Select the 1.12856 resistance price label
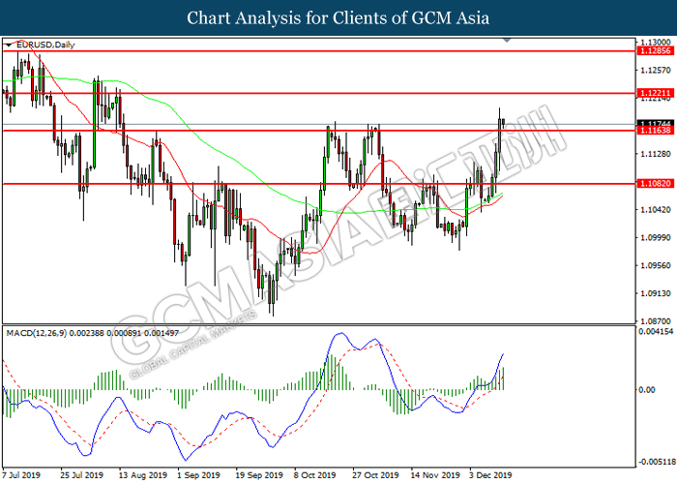Viewport: 677px width, 484px height. (655, 51)
